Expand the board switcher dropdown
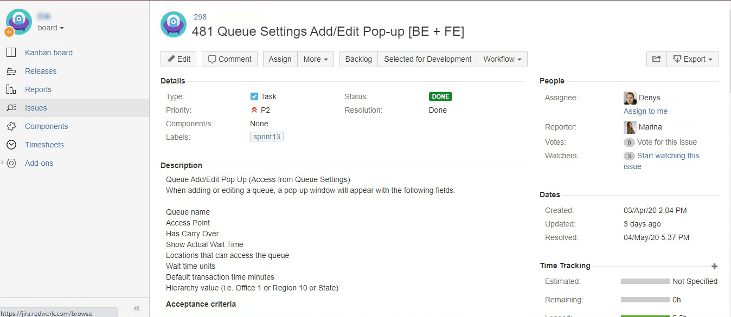The image size is (731, 317). pos(51,28)
